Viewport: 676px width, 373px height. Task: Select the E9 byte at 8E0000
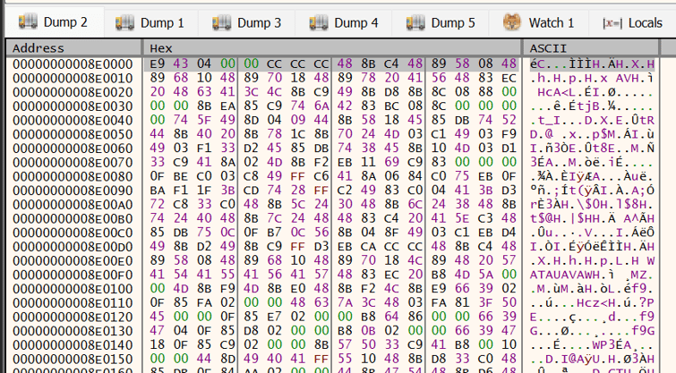[x=158, y=64]
